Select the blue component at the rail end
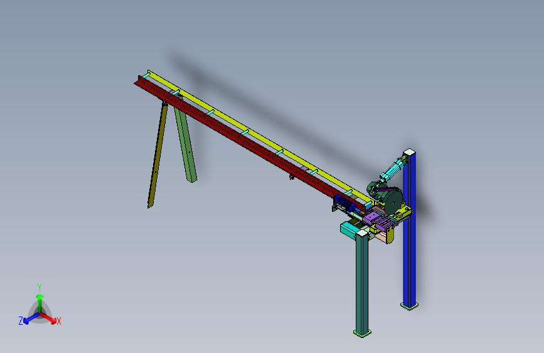This screenshot has height=353, width=544. pos(344,202)
